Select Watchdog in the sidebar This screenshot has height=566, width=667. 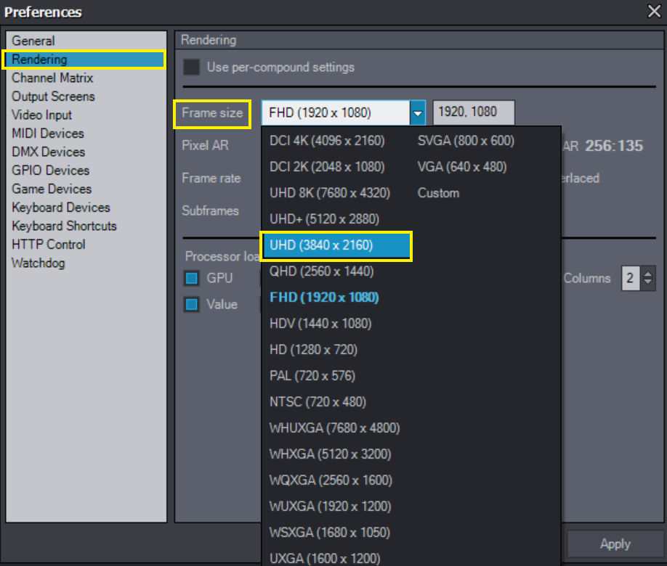[38, 263]
